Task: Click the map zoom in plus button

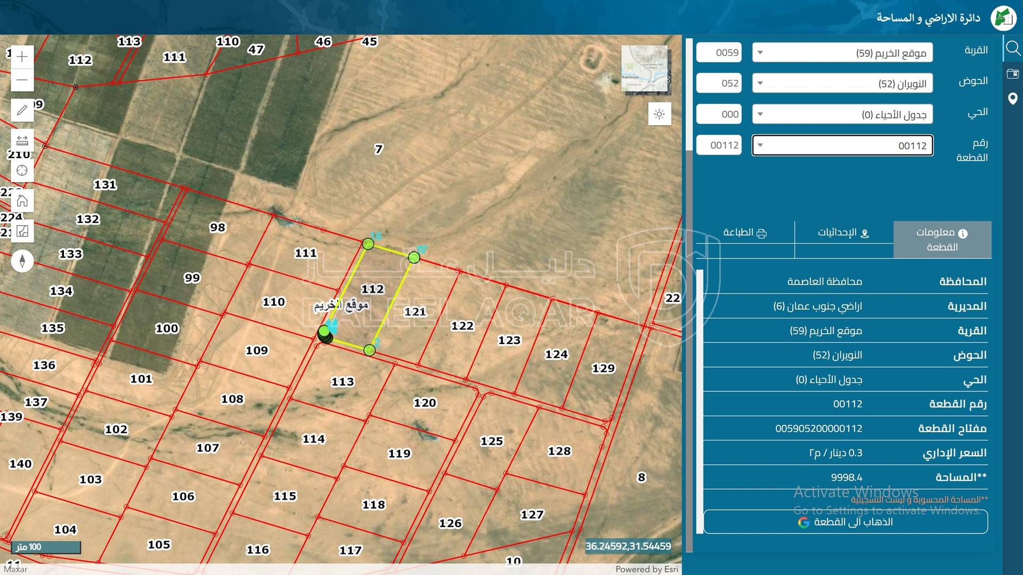Action: pyautogui.click(x=22, y=56)
